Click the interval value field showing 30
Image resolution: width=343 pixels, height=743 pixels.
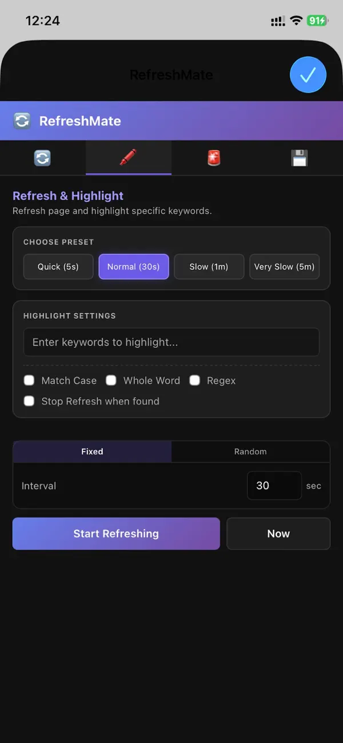[x=274, y=485]
